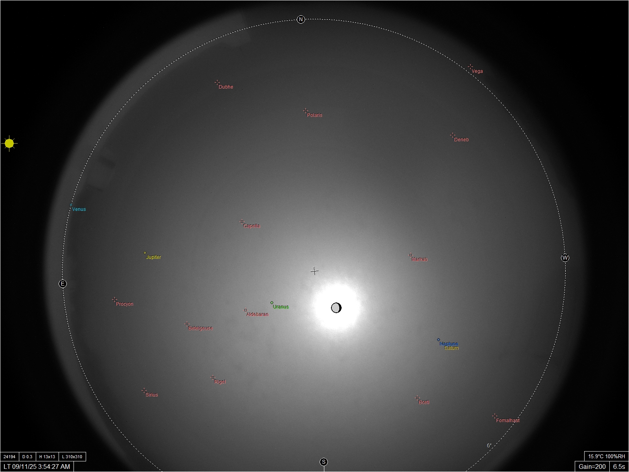
Task: Click the Saturn label text
Action: (x=452, y=348)
